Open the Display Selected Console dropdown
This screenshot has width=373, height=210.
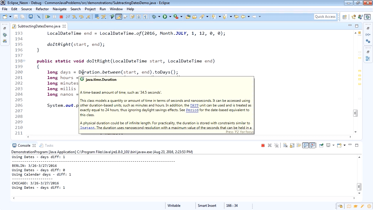[x=333, y=145]
